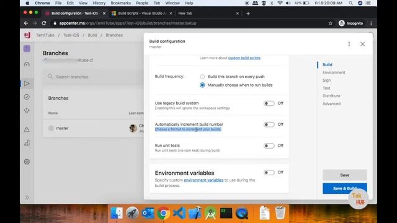Toggle Automatically increment build number switch
This screenshot has width=397, height=223.
click(x=269, y=125)
